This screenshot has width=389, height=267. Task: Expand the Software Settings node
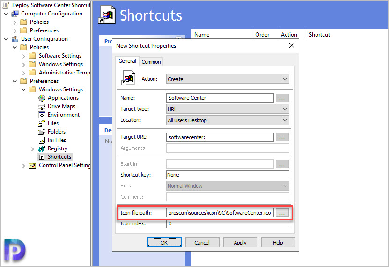pos(23,56)
